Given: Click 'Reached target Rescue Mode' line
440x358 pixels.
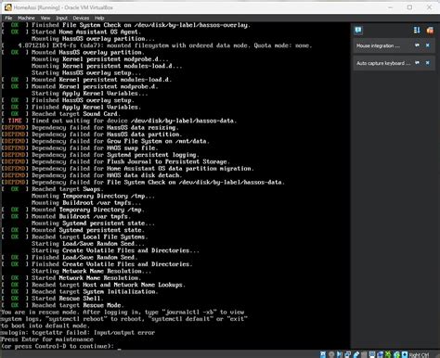Looking at the screenshot, I should tap(63, 305).
